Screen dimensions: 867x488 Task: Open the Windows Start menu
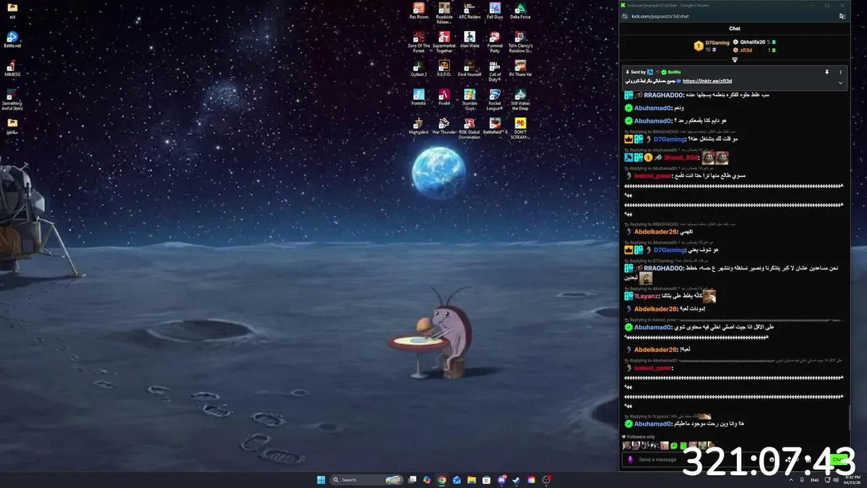321,480
